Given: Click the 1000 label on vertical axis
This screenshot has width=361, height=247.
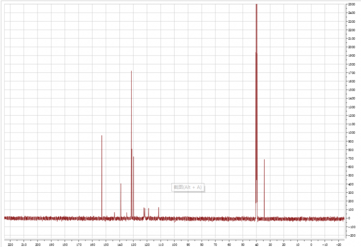Looking at the screenshot, I should click(x=351, y=133).
